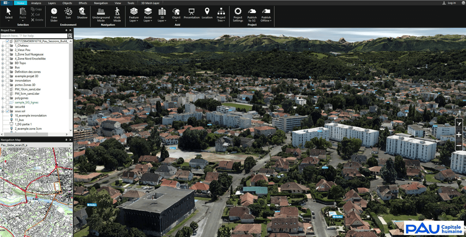Open the 3D Mesh Layer tab
The width and height of the screenshot is (466, 237).
tap(150, 3)
